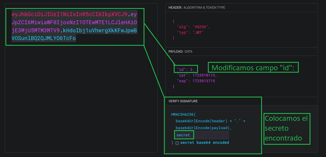The image size is (326, 157).
Task: Click the blue signature segment of encoded token
Action: [x=44, y=39]
